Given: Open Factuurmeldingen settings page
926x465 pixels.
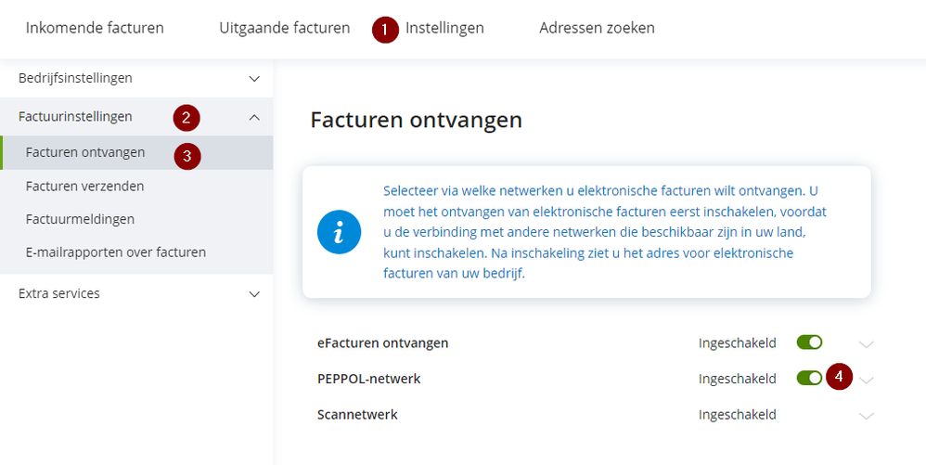Looking at the screenshot, I should [x=81, y=219].
